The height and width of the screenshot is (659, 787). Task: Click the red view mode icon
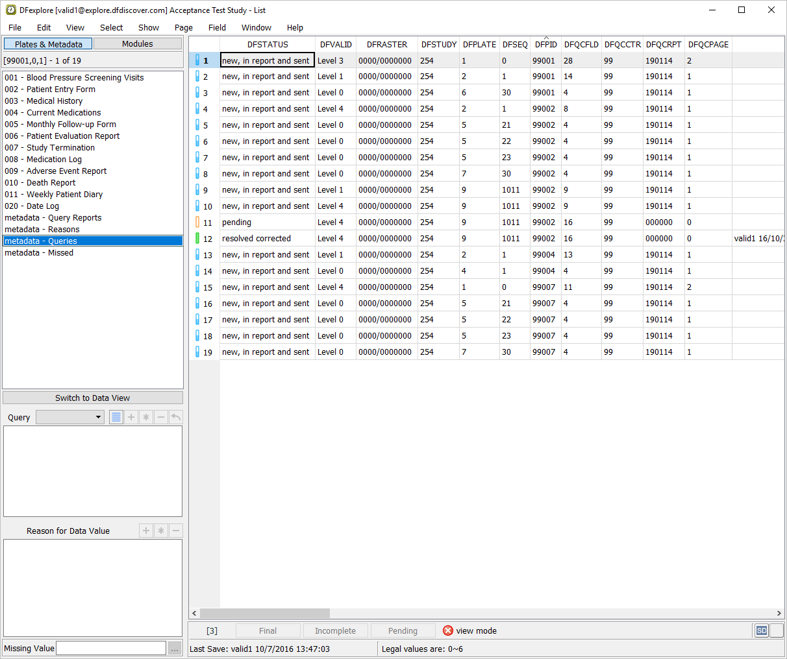(448, 630)
